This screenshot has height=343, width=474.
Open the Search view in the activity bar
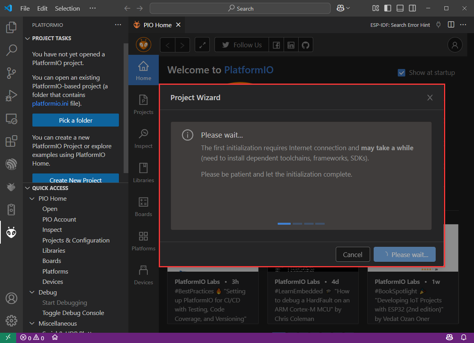click(x=11, y=50)
